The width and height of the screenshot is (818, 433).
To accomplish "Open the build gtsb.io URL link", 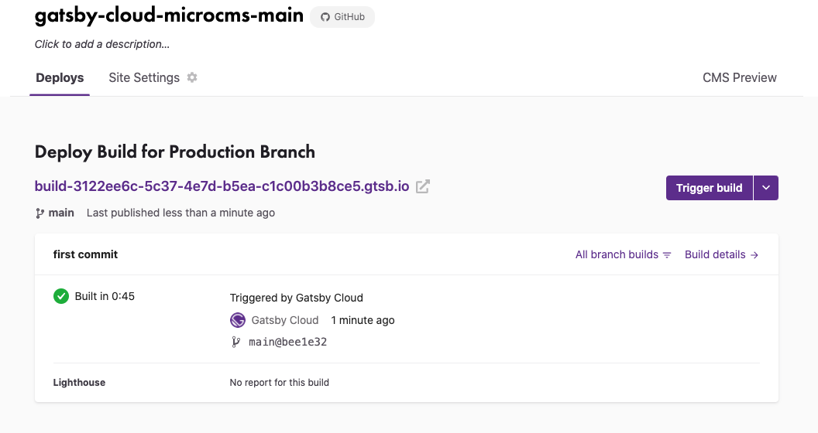I will [222, 186].
